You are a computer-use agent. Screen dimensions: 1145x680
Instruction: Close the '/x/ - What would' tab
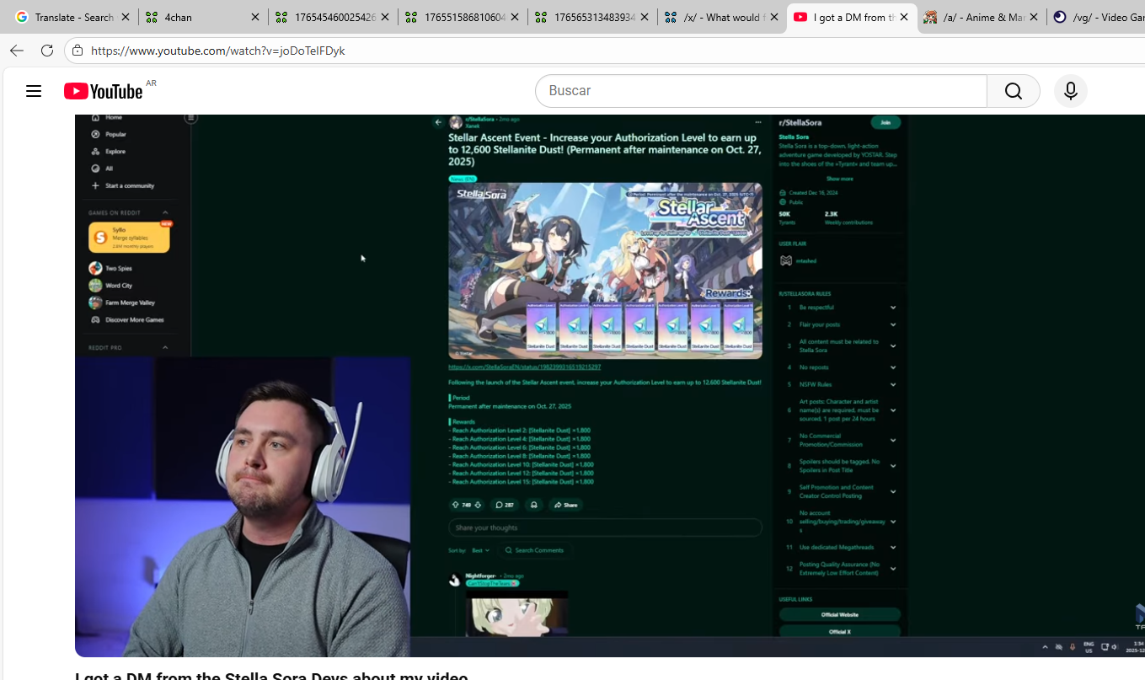(774, 17)
